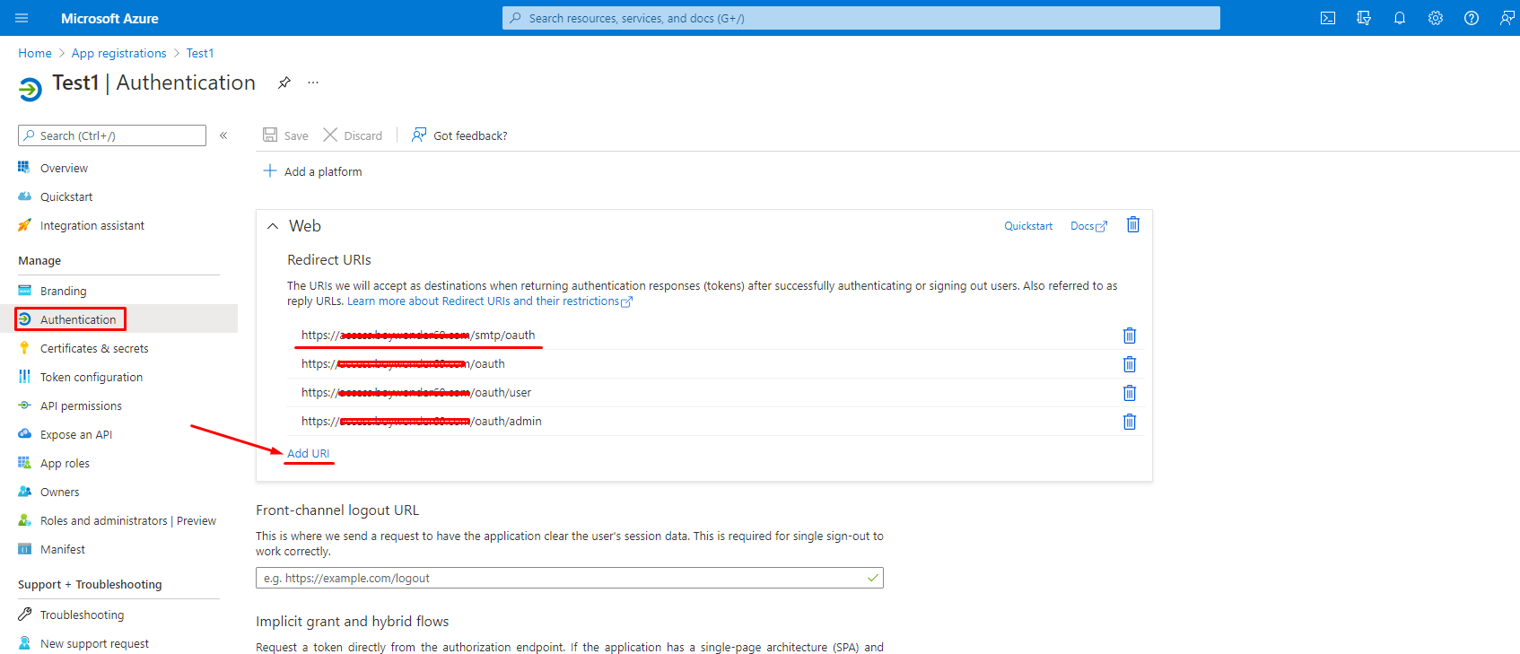The height and width of the screenshot is (654, 1520).
Task: Click Add a platform
Action: click(x=312, y=171)
